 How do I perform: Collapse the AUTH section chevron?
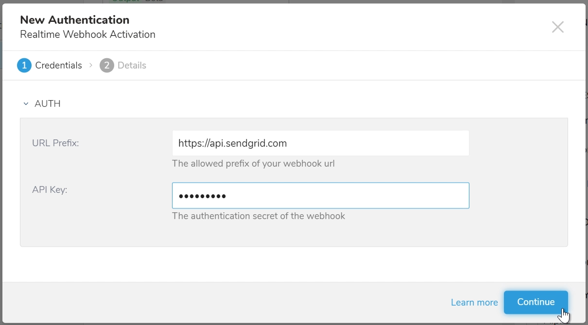click(26, 104)
